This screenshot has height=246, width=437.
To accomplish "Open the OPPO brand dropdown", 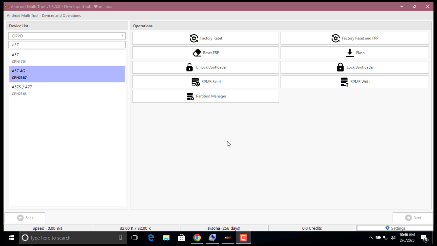I will 67,36.
